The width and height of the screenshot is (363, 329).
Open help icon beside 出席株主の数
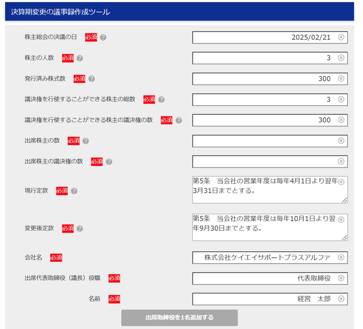click(x=86, y=141)
